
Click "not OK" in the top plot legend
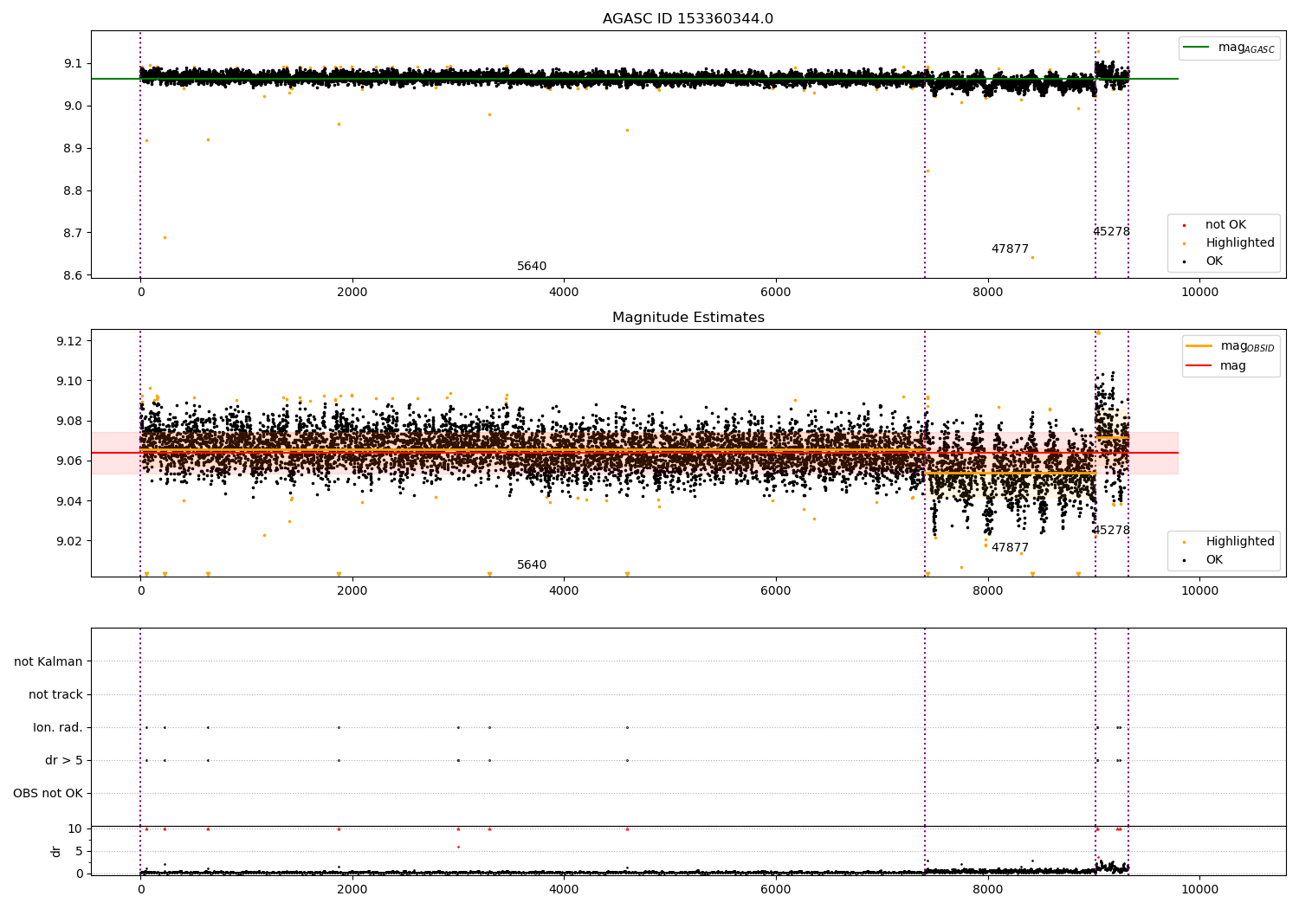coord(1225,225)
